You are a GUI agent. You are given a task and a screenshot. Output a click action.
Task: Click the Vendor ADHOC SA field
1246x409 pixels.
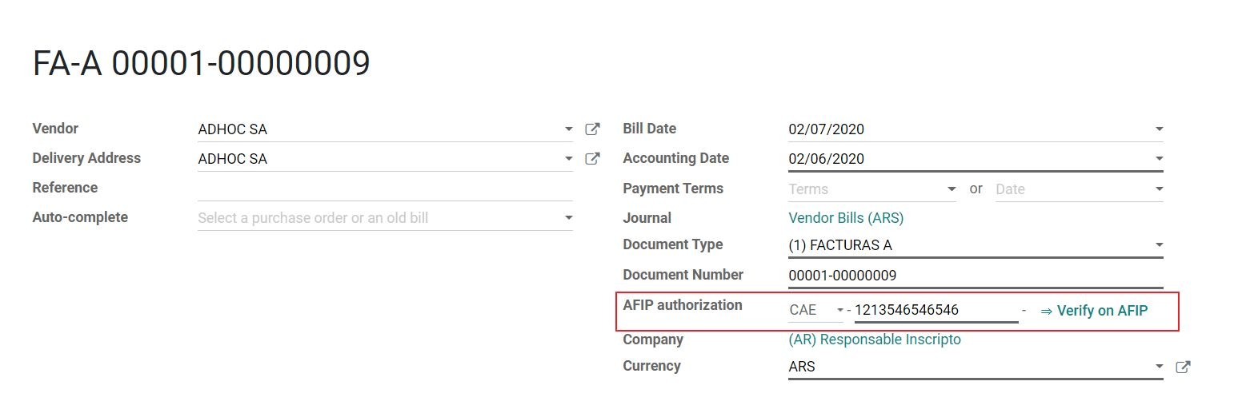click(376, 129)
